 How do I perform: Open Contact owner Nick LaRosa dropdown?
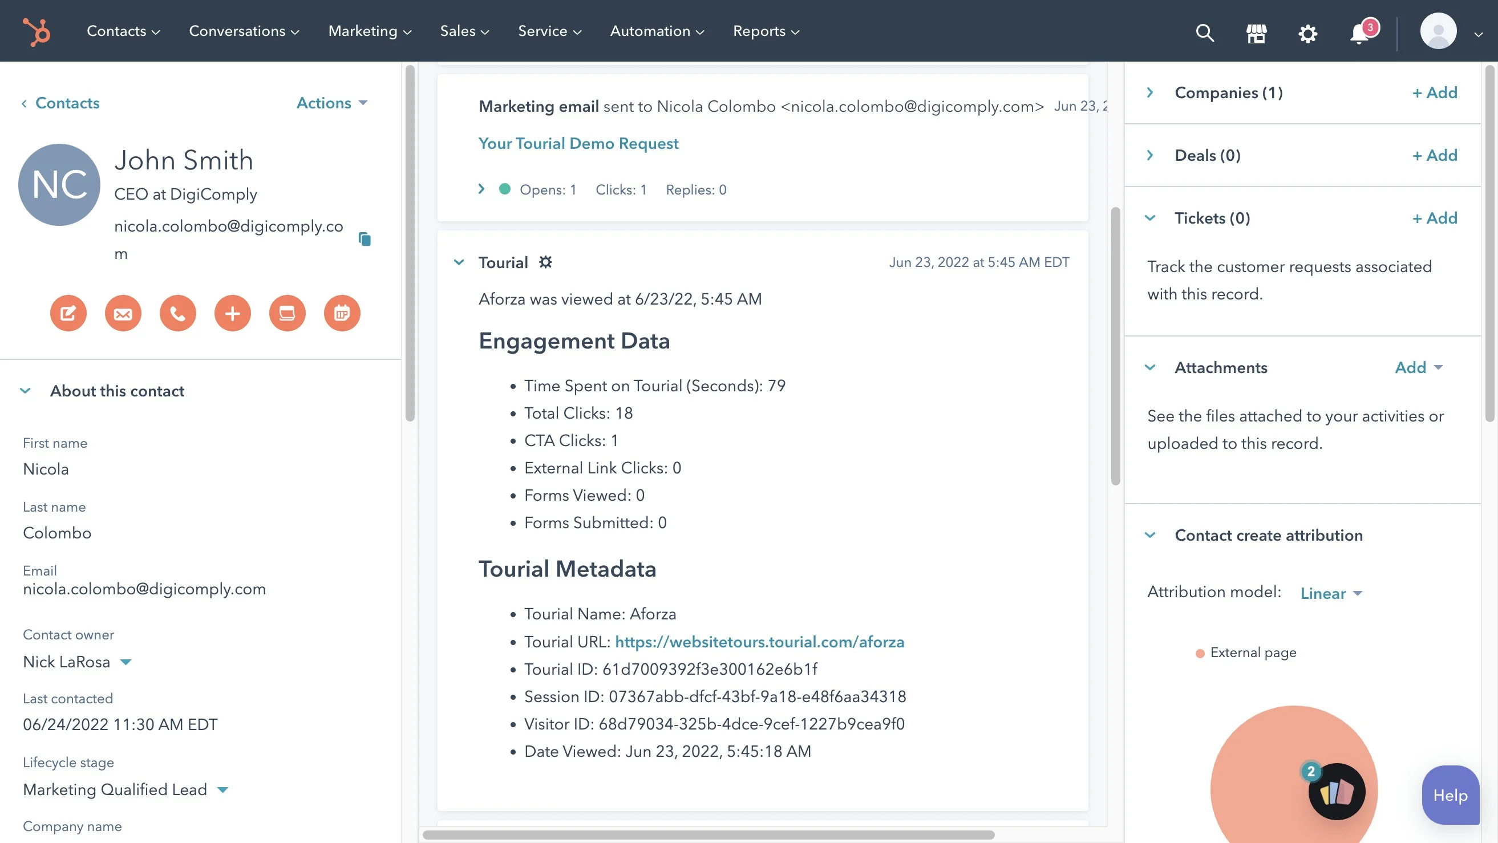pos(78,662)
